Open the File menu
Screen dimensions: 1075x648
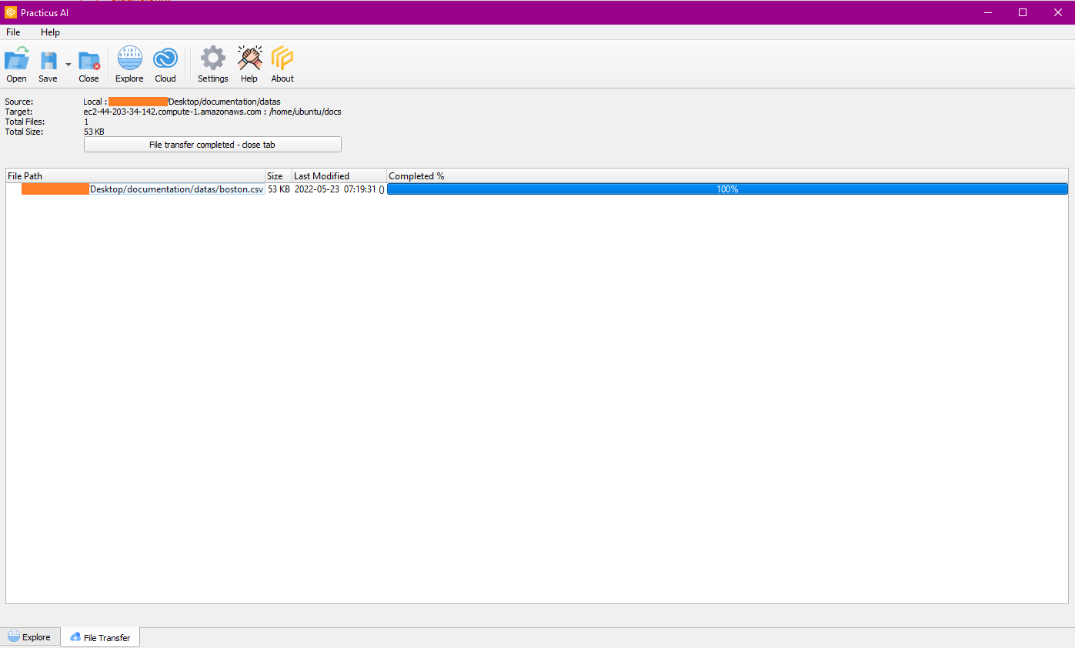tap(12, 32)
